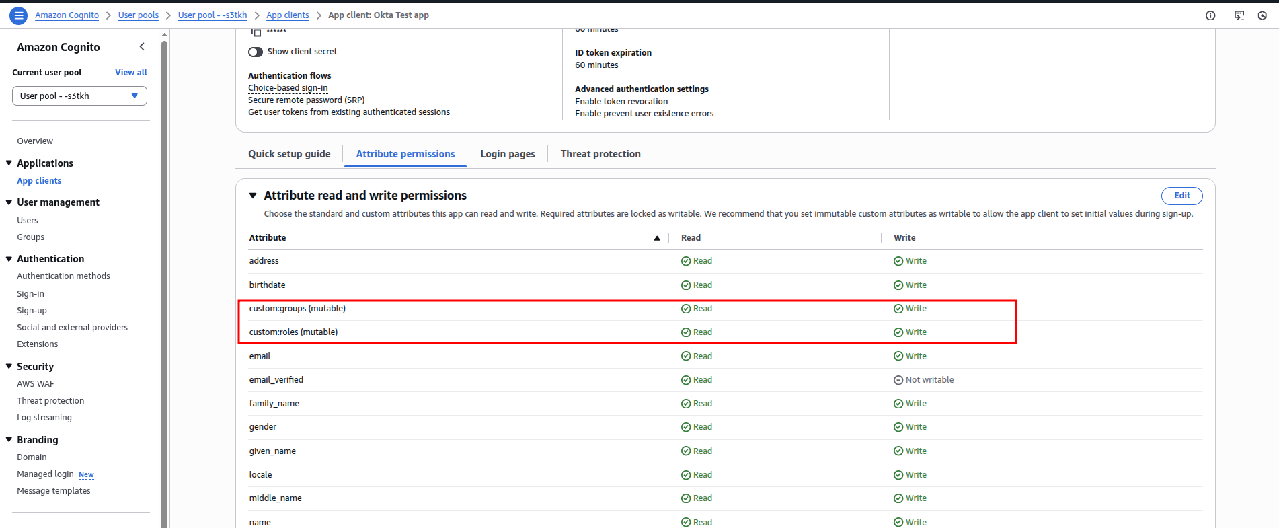Open the CloudShell icon in header
Screen dimensions: 1279x528
pos(1239,15)
